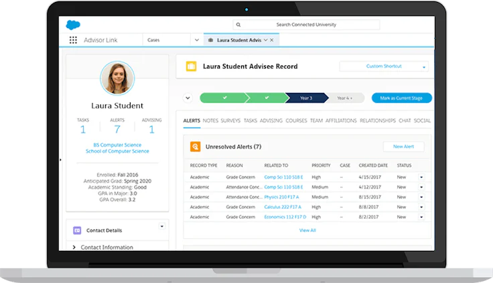Click the orange Unresolved Alerts icon
Viewport: 493px width, 283px height.
click(x=195, y=147)
